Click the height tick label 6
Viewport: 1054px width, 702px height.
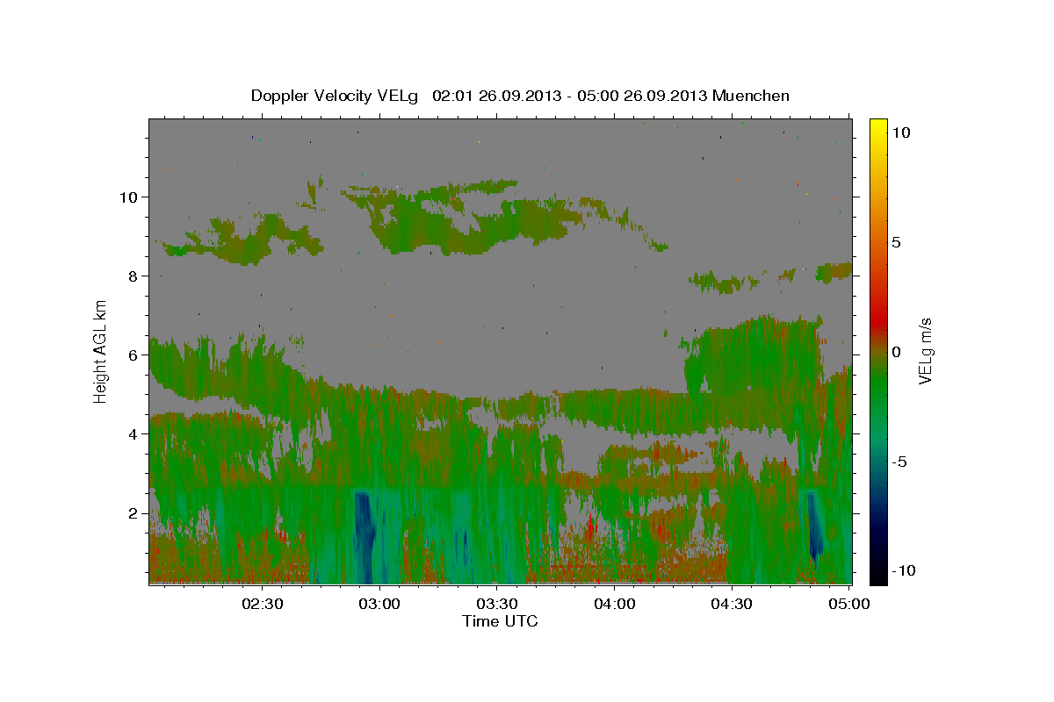134,355
